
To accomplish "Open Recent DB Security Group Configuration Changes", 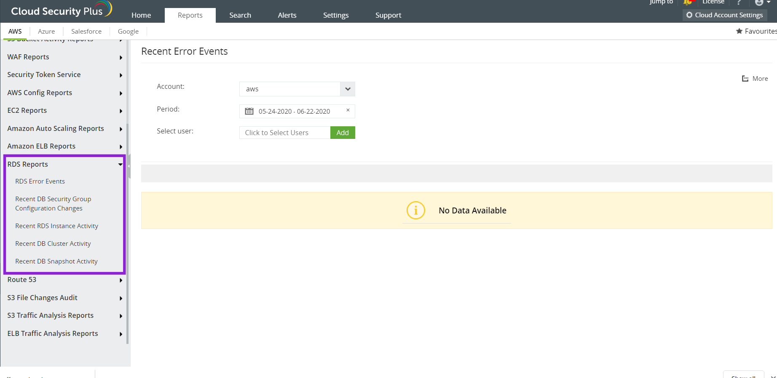I will pos(53,204).
